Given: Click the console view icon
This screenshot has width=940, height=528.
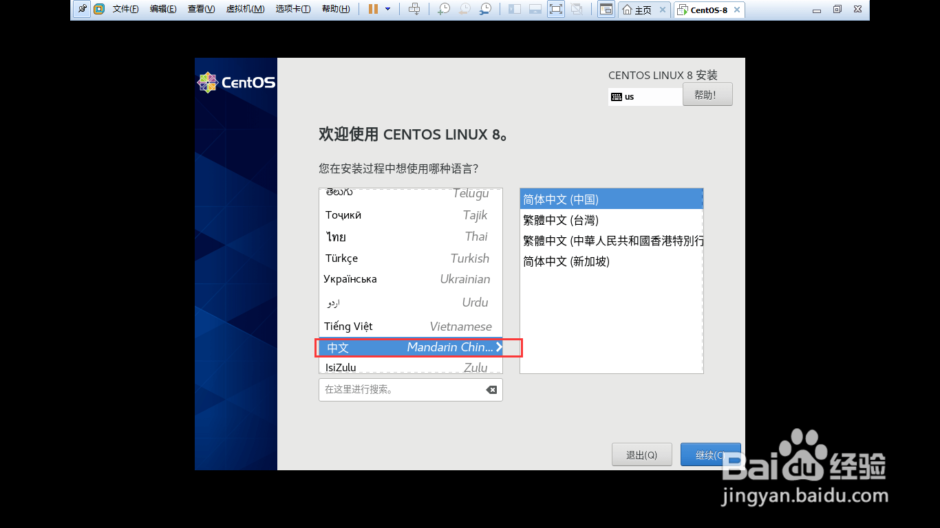Looking at the screenshot, I should 606,10.
